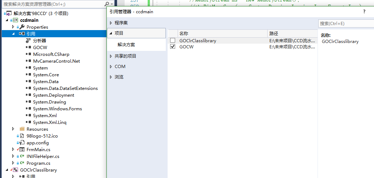Open the search options dropdown arrow
The width and height of the screenshot is (374, 178).
click(111, 4)
